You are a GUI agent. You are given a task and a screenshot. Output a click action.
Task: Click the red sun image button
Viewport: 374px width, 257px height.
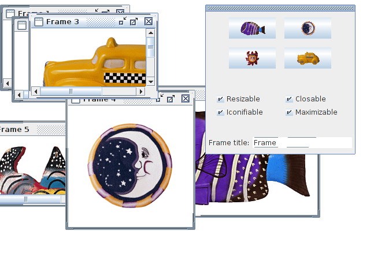(252, 58)
